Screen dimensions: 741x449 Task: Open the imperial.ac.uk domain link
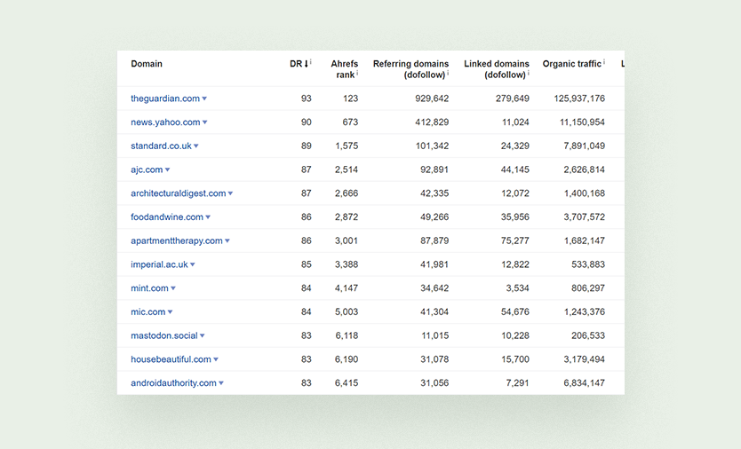(159, 264)
